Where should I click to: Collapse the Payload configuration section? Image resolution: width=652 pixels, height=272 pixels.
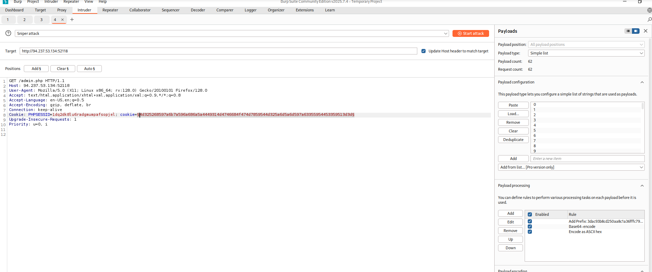pos(642,82)
